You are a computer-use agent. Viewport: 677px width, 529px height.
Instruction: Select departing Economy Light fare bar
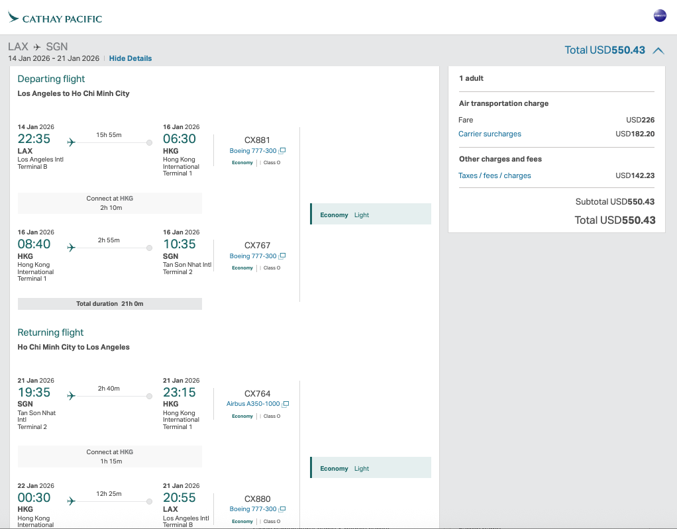[x=370, y=215]
